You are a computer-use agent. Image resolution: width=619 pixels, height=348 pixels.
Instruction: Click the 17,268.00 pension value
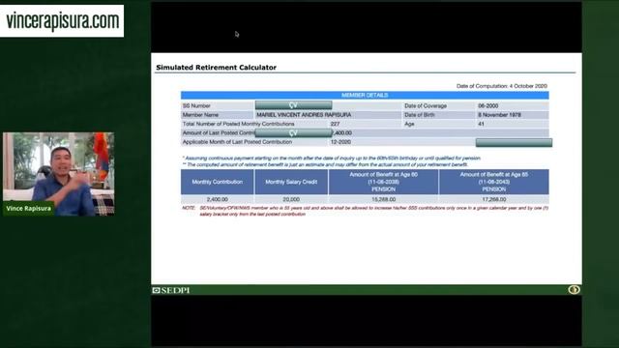[x=494, y=200]
